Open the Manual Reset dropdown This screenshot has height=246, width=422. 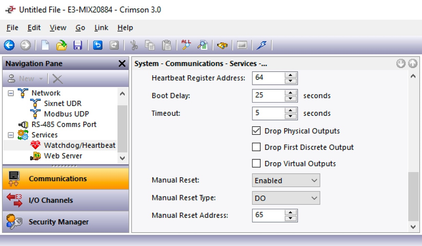pyautogui.click(x=286, y=181)
